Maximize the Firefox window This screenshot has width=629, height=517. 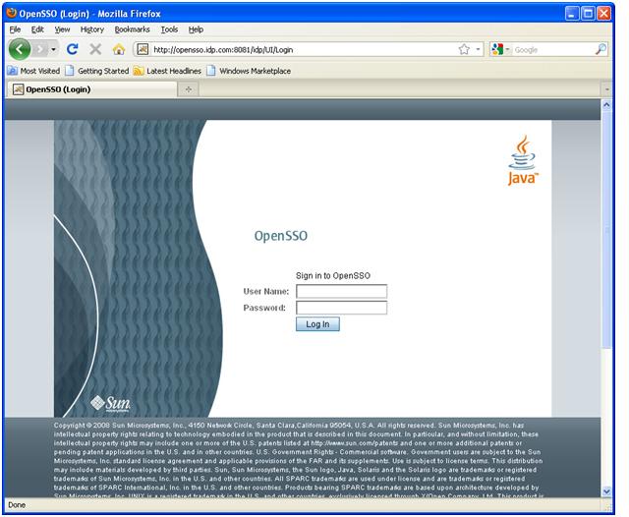588,14
